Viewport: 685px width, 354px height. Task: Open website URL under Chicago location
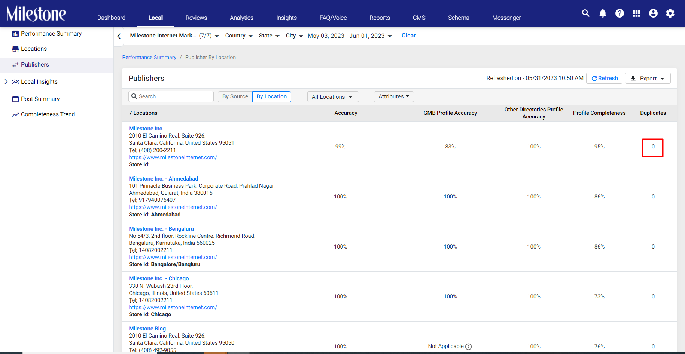click(x=173, y=307)
